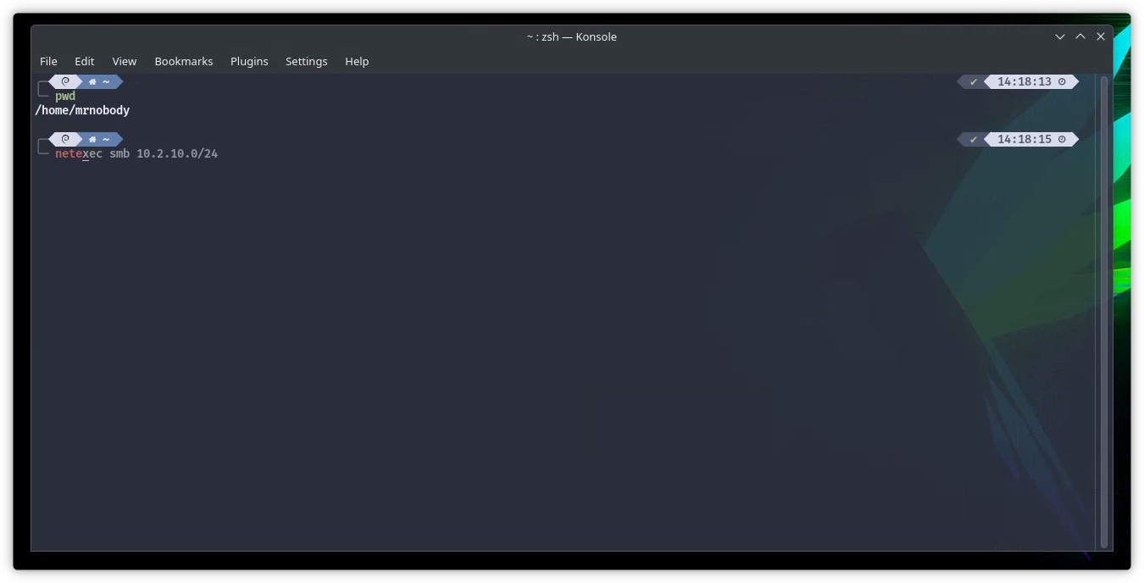This screenshot has width=1144, height=583.
Task: Click the 'smb' argument text
Action: [119, 153]
